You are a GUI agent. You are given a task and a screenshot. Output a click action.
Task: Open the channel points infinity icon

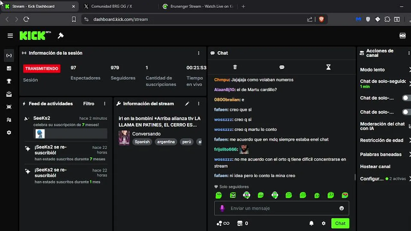(x=223, y=223)
